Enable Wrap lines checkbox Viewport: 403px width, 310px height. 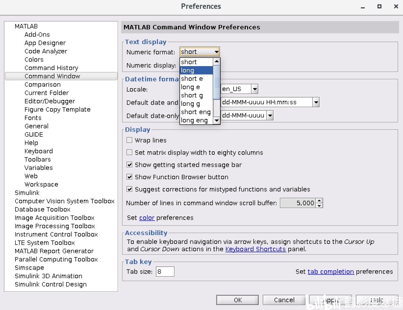click(x=129, y=140)
